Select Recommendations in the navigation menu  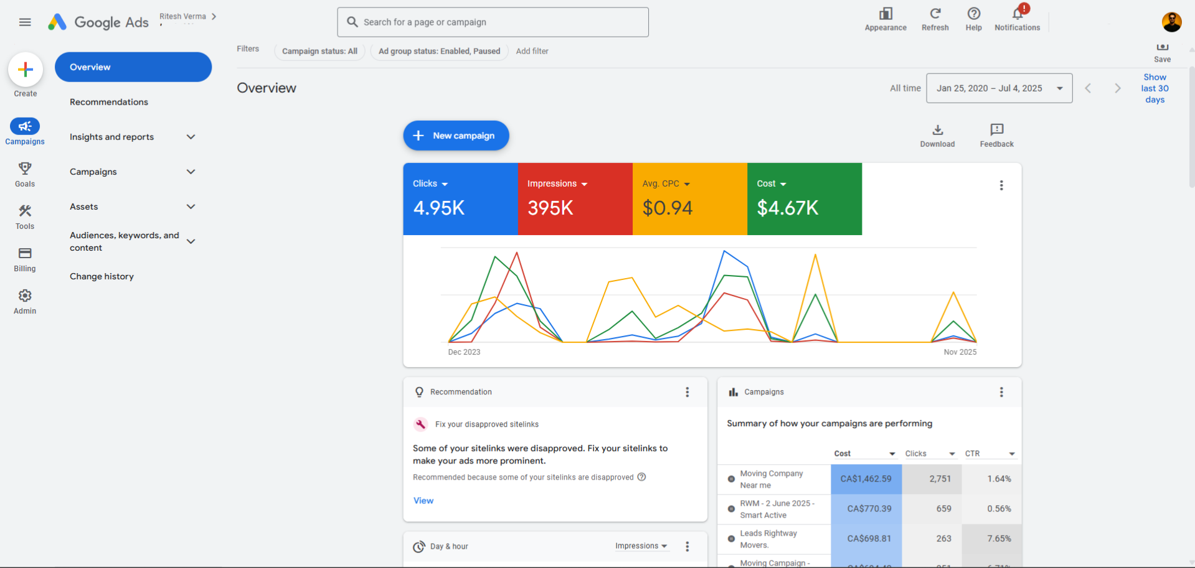(x=109, y=102)
